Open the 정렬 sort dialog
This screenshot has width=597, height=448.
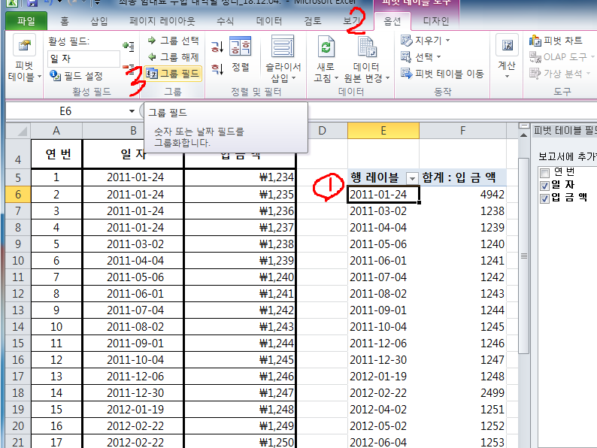(x=241, y=54)
